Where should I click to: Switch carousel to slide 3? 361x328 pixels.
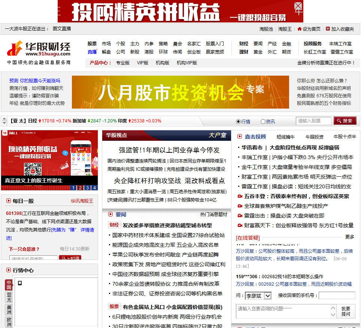tap(87, 188)
